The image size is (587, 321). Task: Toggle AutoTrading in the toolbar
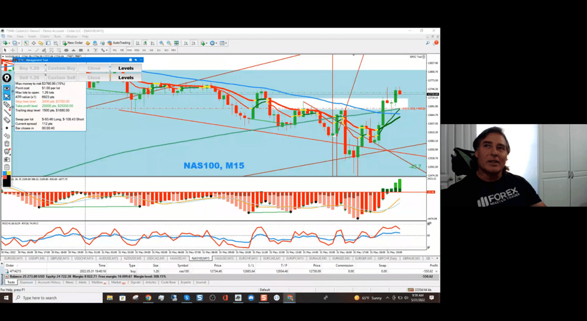click(x=119, y=43)
